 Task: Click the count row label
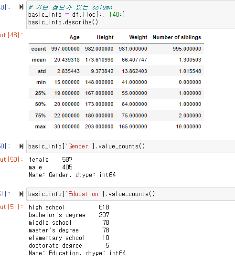(39, 49)
